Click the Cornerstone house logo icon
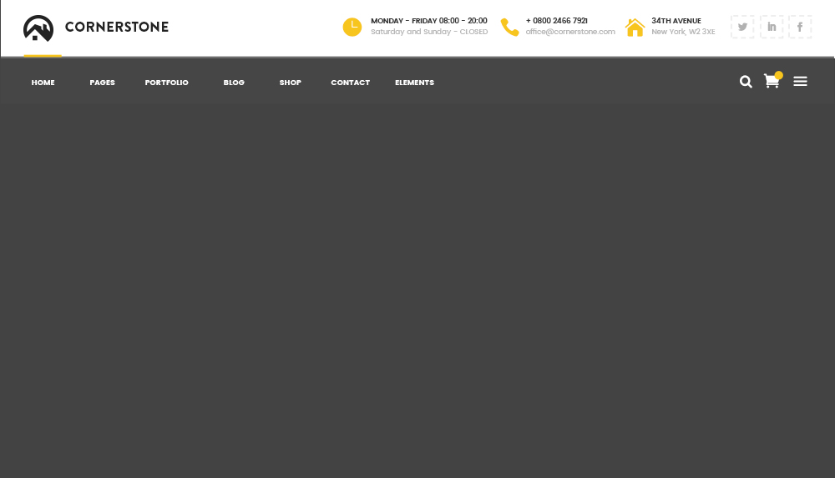 click(38, 28)
